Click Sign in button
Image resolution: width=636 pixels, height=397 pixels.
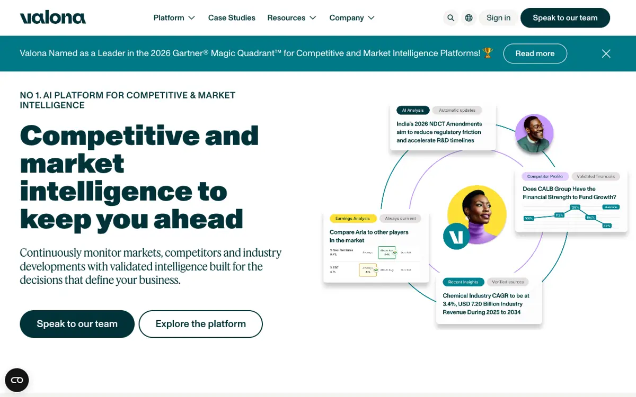[499, 18]
